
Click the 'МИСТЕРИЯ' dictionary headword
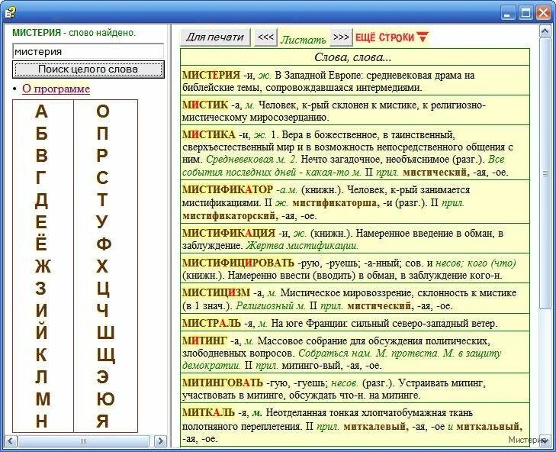[211, 76]
